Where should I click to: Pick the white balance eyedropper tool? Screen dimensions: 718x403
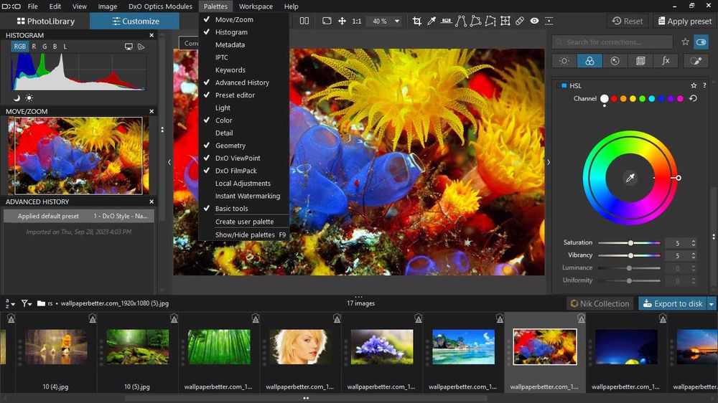[432, 22]
